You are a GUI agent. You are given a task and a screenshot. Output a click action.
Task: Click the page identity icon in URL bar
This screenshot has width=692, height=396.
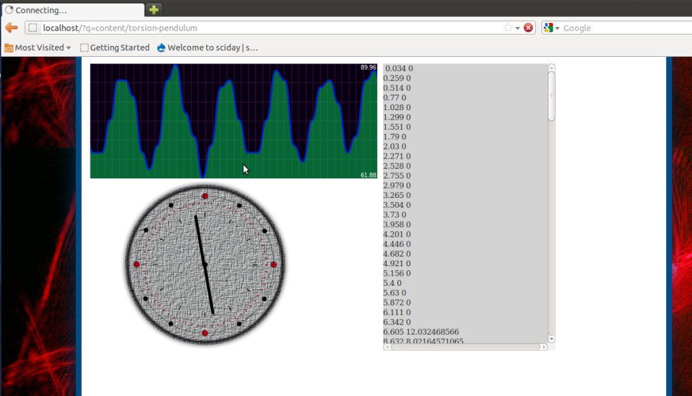[x=32, y=28]
